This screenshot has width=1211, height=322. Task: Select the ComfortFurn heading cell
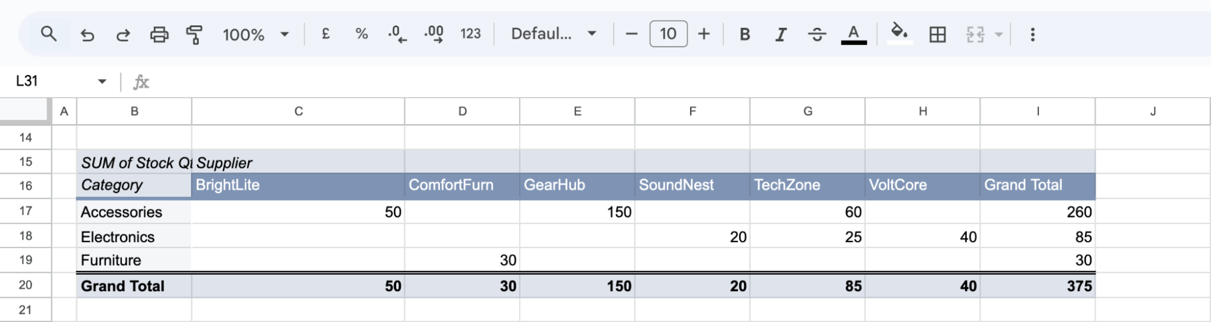462,185
